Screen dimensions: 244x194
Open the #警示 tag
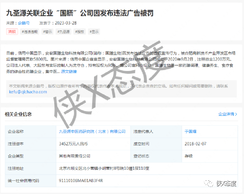tap(48, 32)
